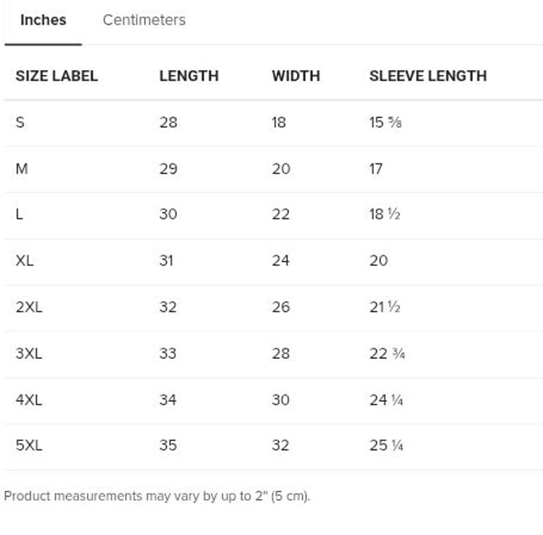Click the 4XL size row label
The height and width of the screenshot is (535, 543).
[29, 400]
